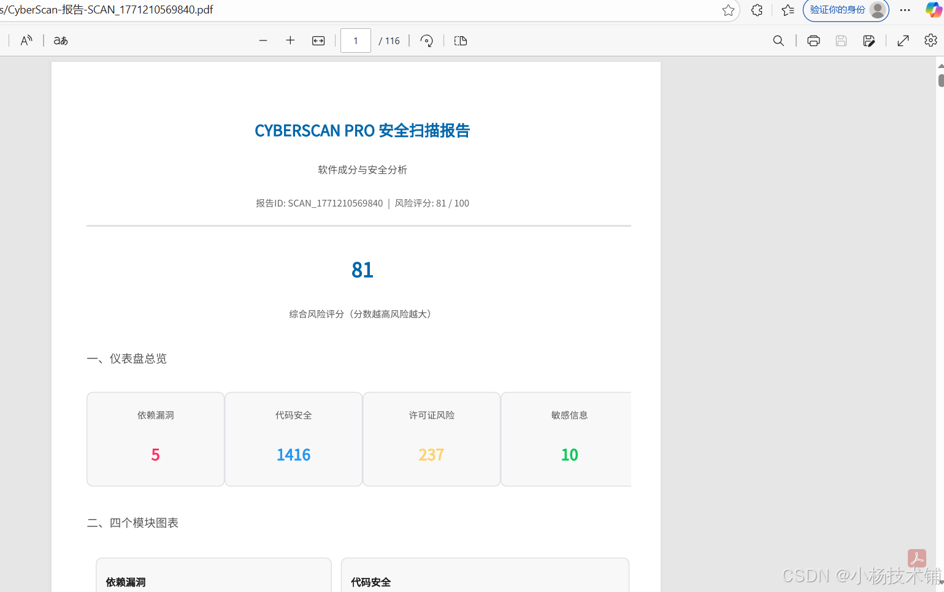Add this page to favorites star
The height and width of the screenshot is (592, 944).
click(x=728, y=10)
